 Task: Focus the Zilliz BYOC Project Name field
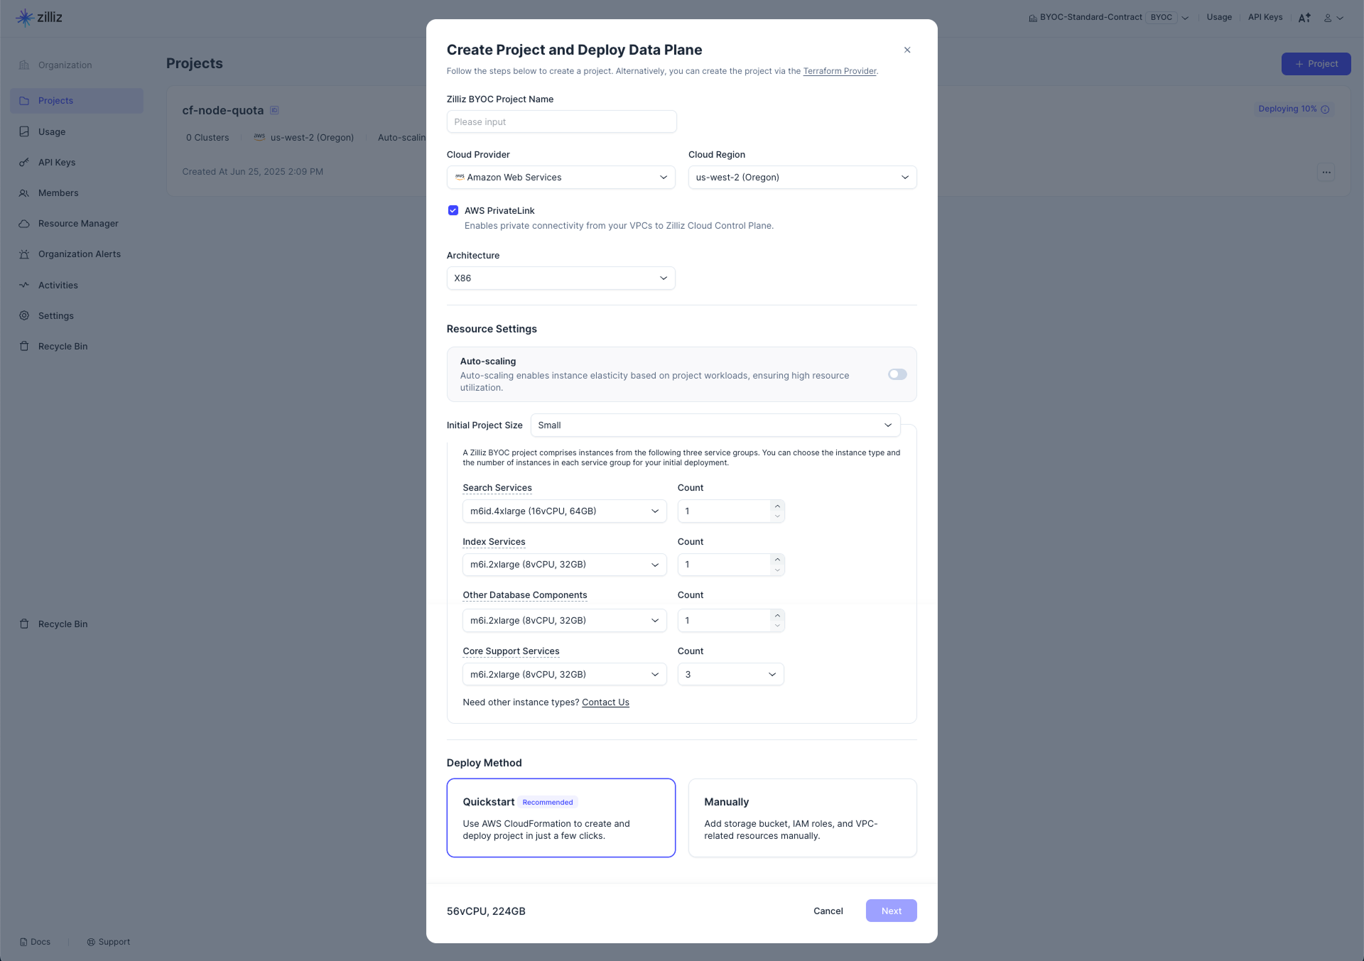[x=561, y=121]
